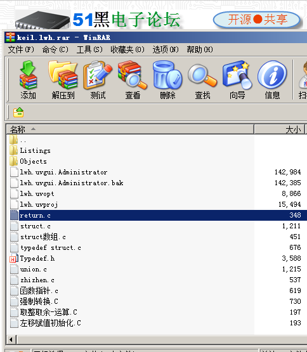The width and height of the screenshot is (307, 352).
Task: Click the WinRAR title bar app icon
Action: click(x=10, y=37)
